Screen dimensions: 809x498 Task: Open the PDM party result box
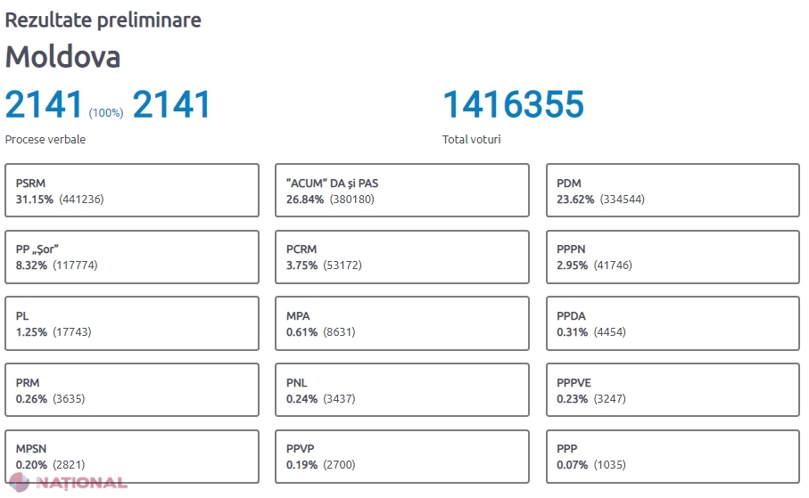673,191
